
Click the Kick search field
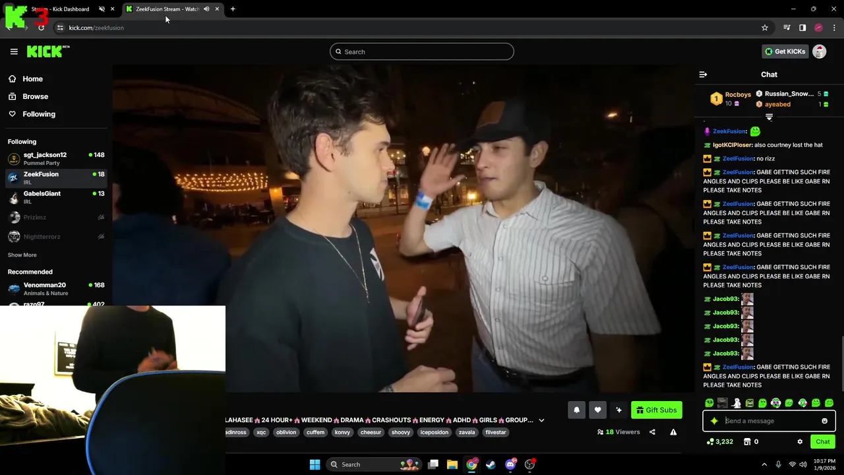tap(422, 51)
